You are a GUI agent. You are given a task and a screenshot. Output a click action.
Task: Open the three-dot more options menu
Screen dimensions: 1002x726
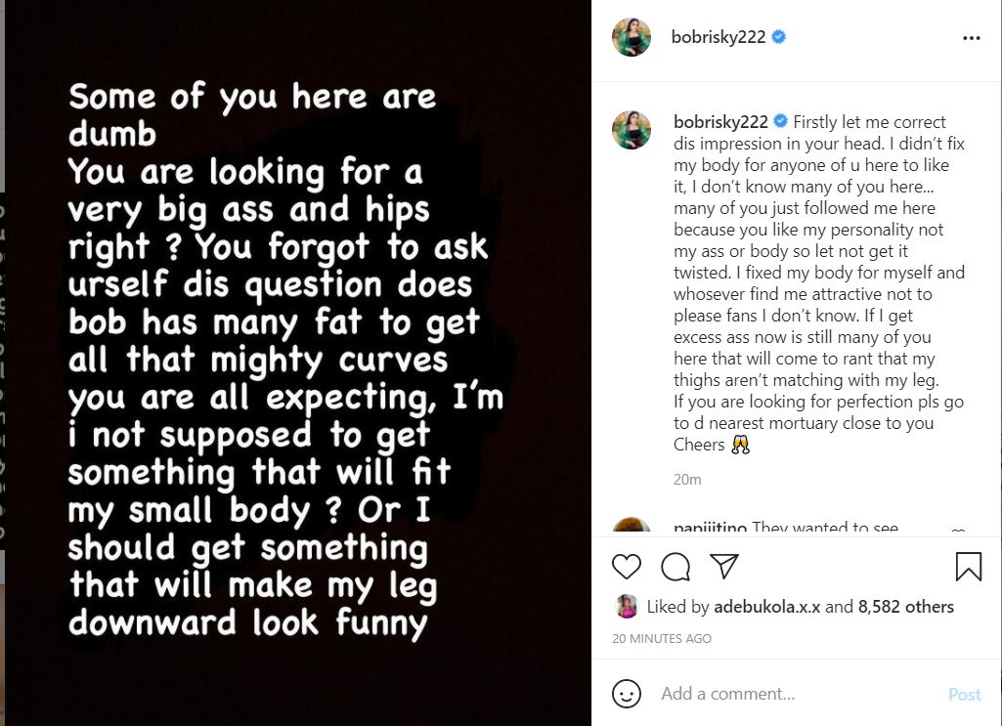point(971,38)
